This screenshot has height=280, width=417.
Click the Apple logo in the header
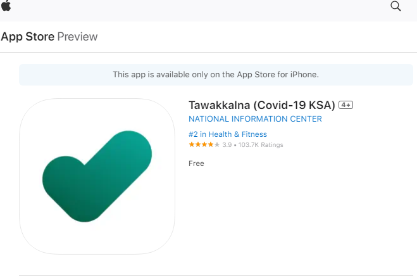pyautogui.click(x=6, y=6)
